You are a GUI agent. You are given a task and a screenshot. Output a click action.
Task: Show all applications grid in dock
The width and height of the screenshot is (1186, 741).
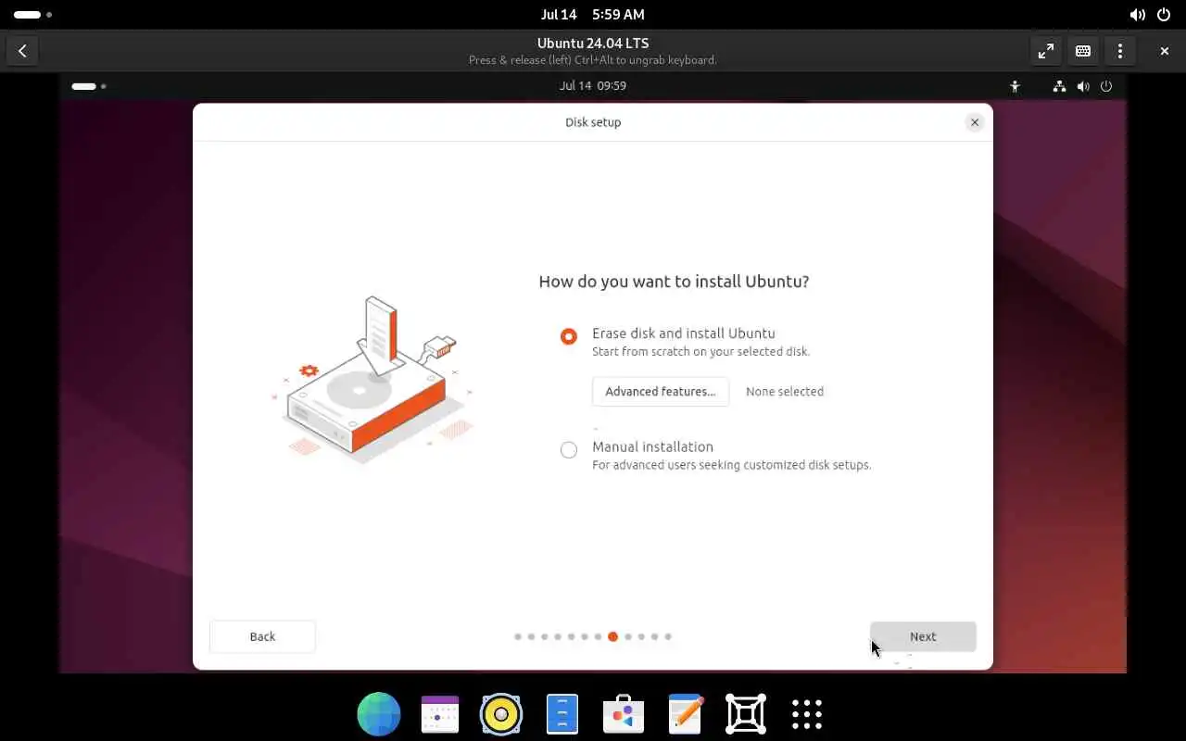(x=807, y=714)
